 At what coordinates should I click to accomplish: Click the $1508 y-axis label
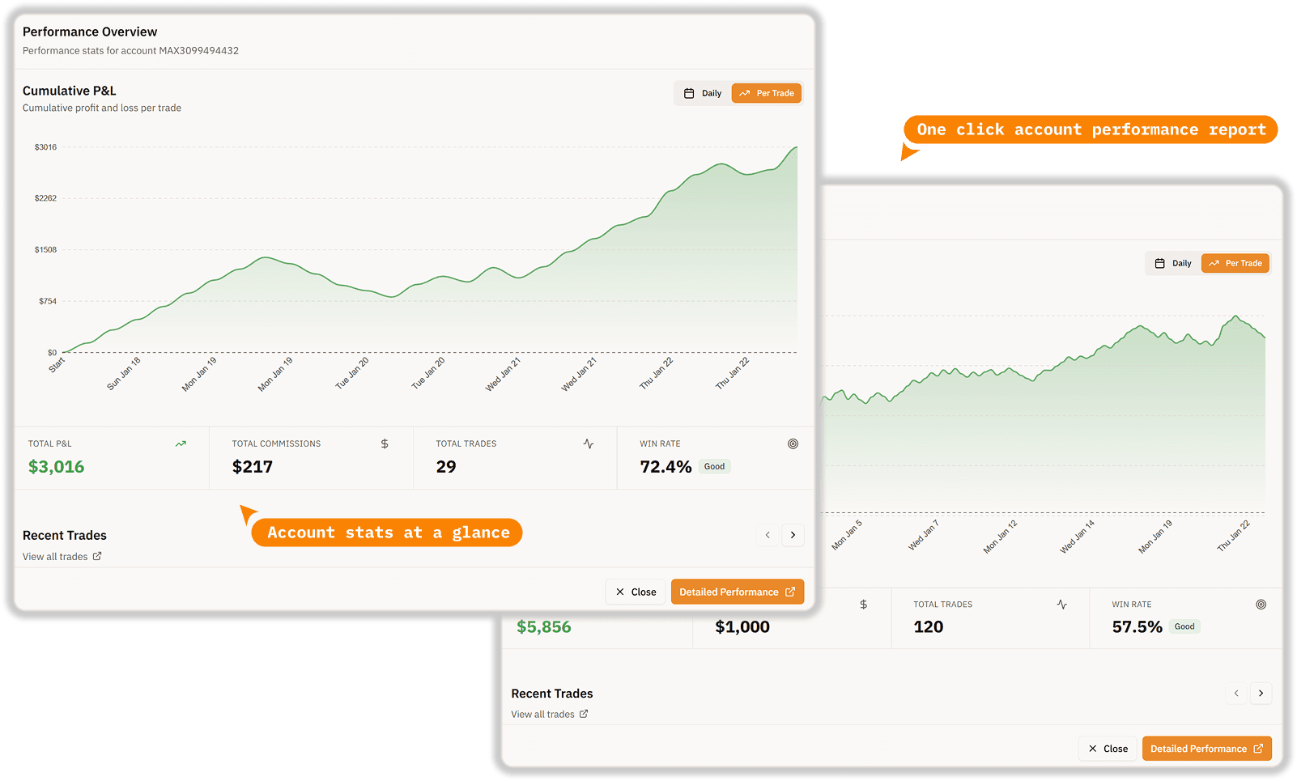45,250
